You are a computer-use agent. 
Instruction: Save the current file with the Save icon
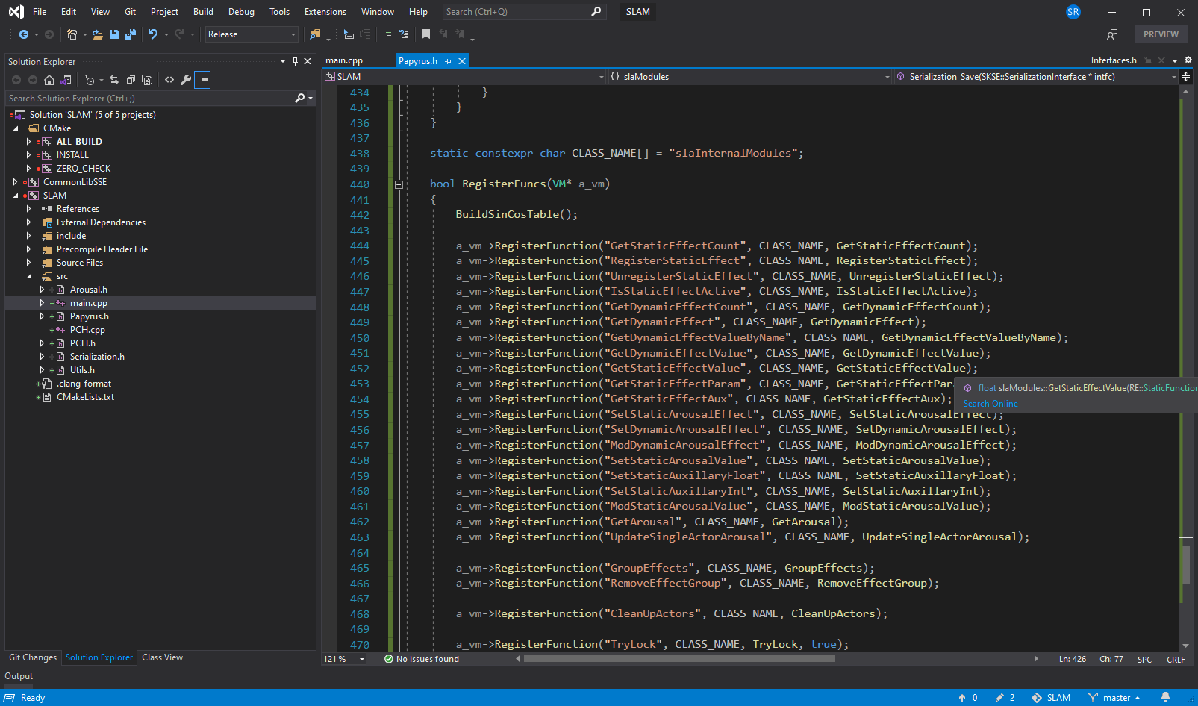[x=114, y=34]
